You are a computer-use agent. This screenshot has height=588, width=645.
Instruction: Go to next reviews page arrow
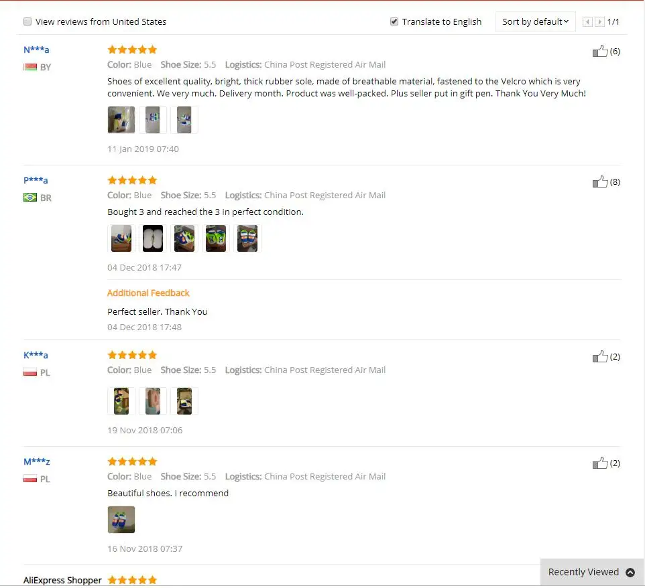tap(600, 22)
